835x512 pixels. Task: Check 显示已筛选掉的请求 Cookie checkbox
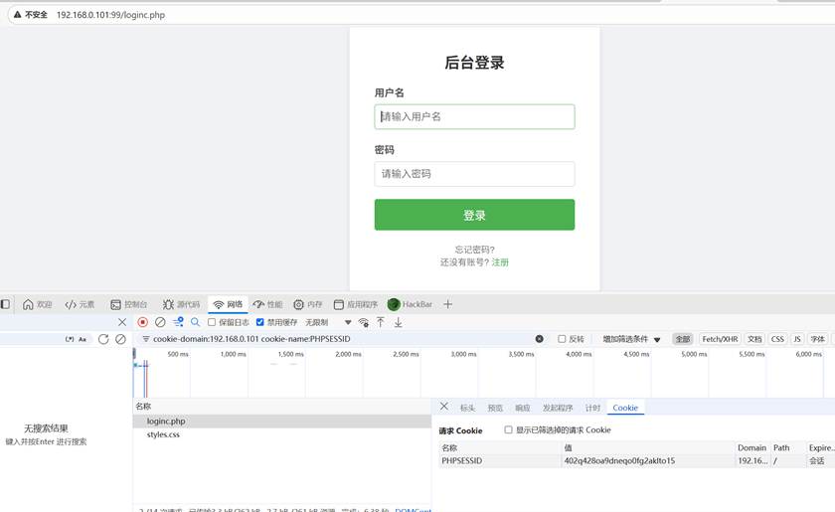[x=508, y=429]
